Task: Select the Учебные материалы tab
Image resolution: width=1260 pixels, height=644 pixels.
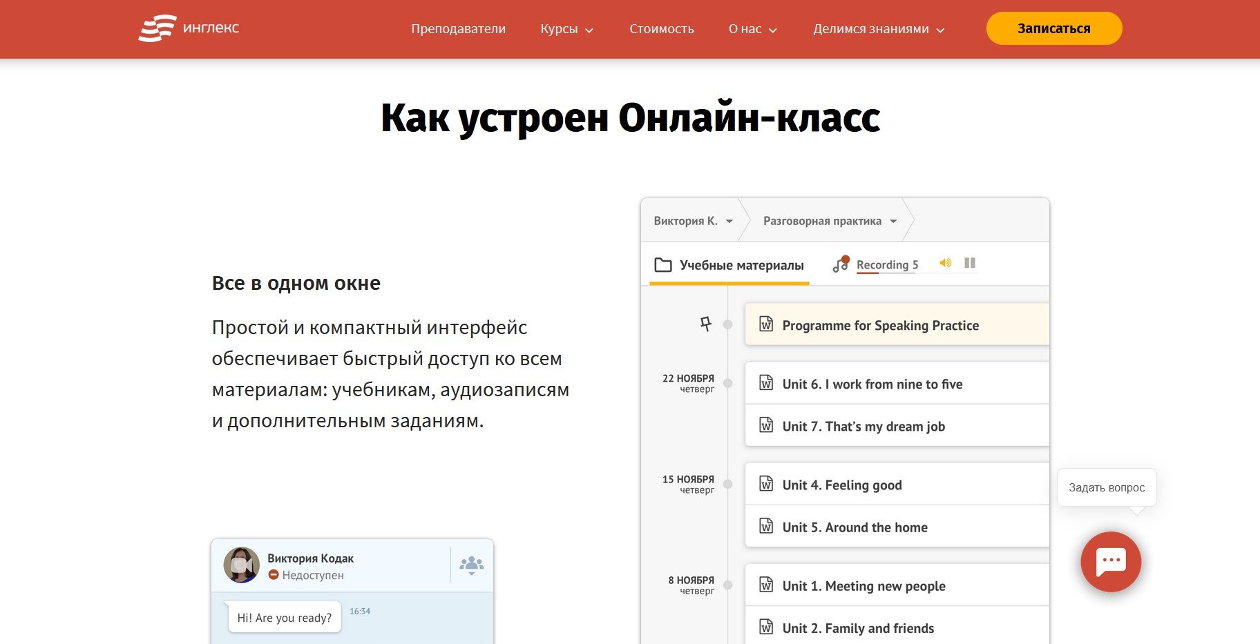Action: point(729,265)
